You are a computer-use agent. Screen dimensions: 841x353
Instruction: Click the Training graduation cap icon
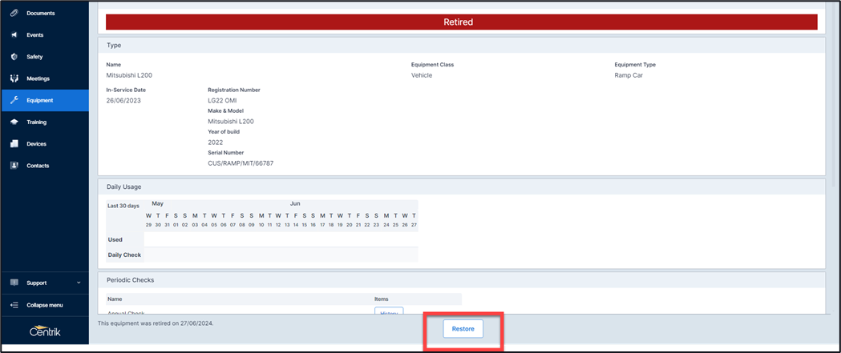tap(14, 122)
